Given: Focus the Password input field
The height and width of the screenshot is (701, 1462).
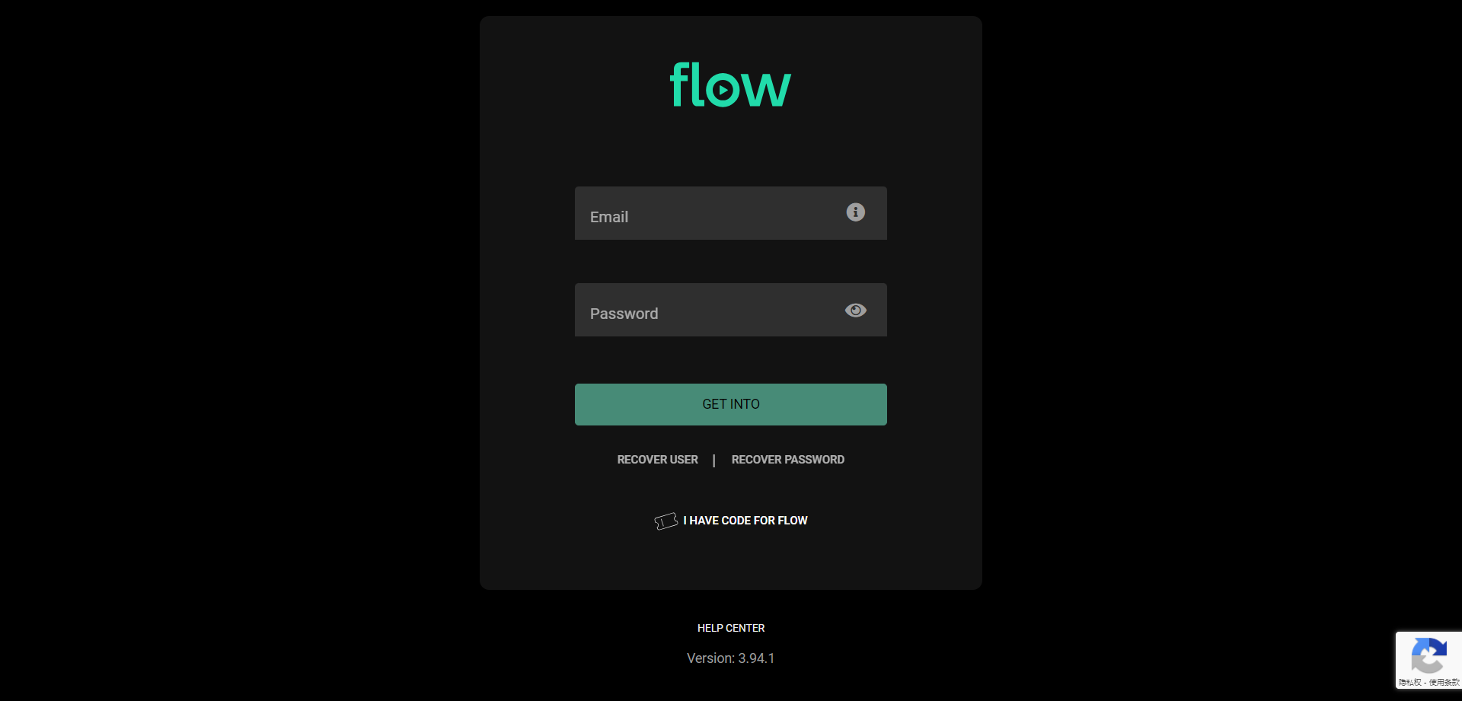Looking at the screenshot, I should click(730, 310).
